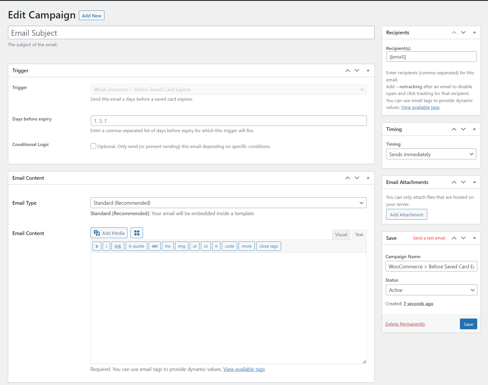
Task: Enable the Conditional Logic checkbox
Action: click(x=93, y=146)
